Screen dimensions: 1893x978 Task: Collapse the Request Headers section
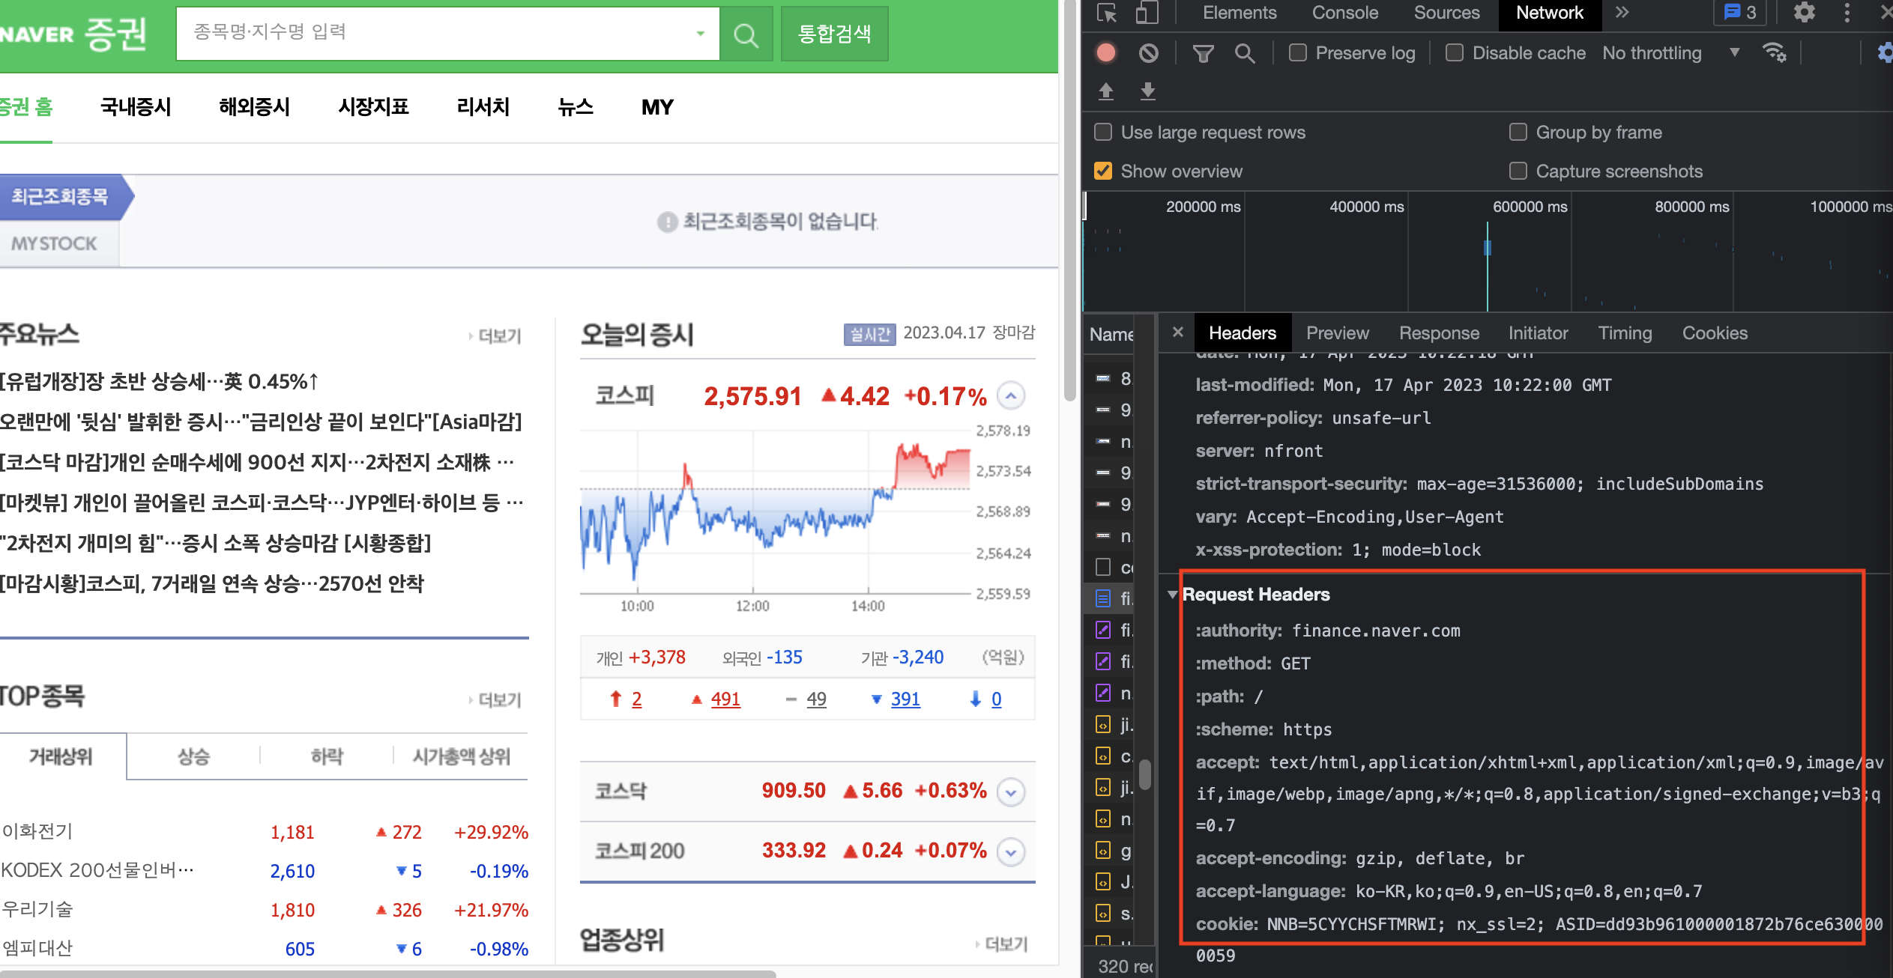(1173, 595)
